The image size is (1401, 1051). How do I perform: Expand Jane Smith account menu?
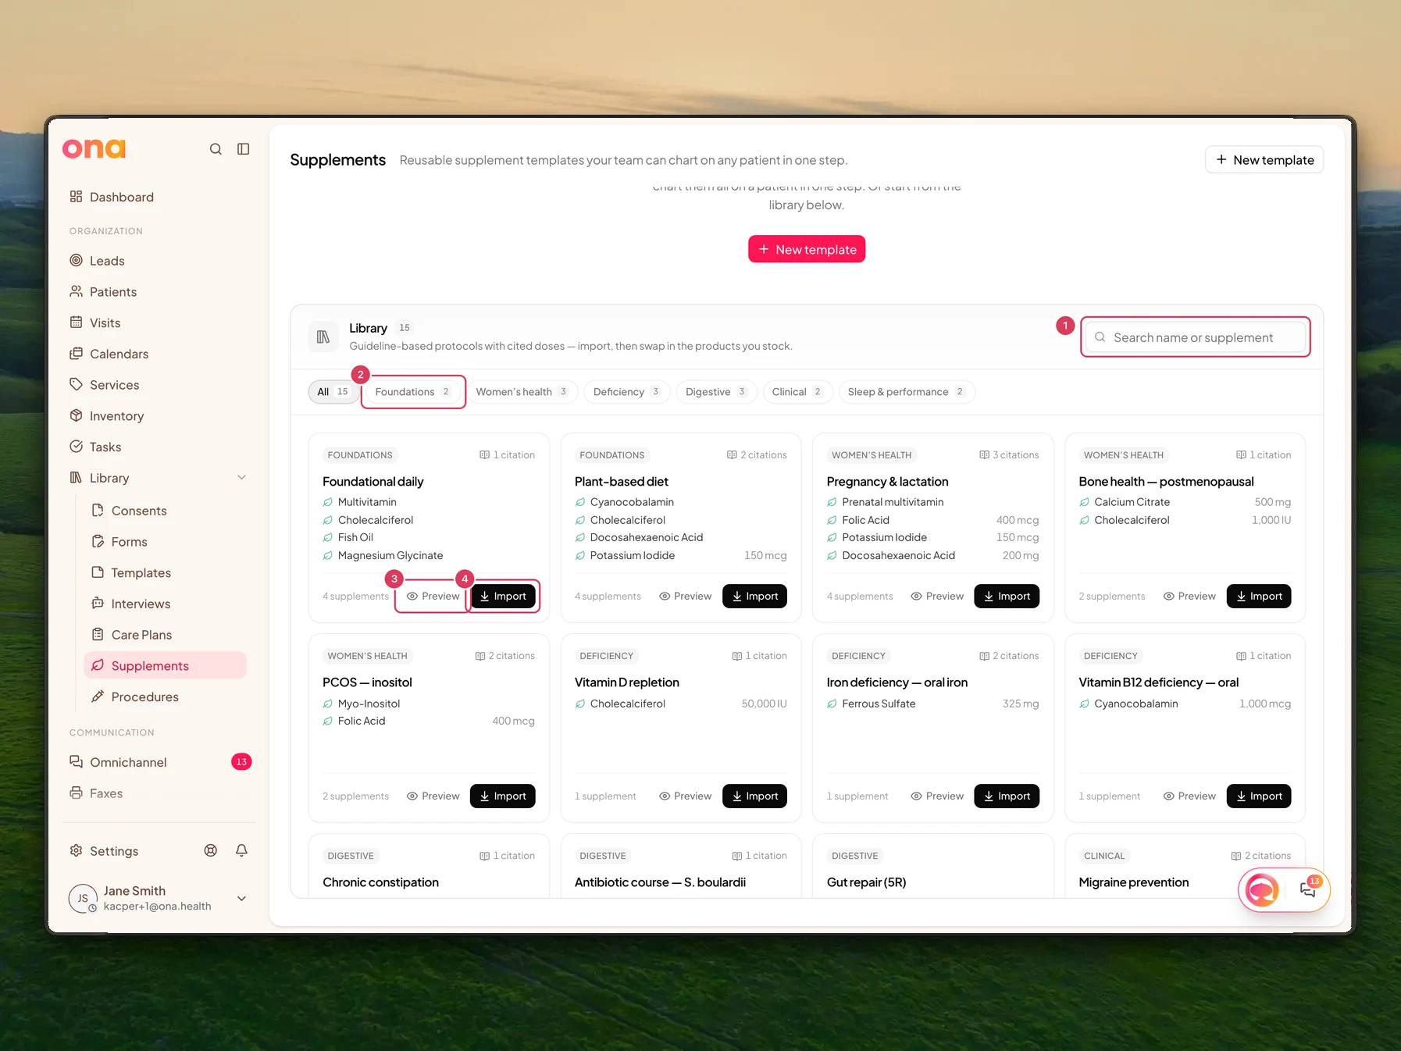tap(241, 899)
